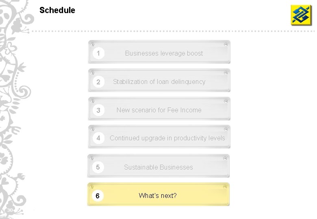Viewport: 317px width, 219px height.
Task: Click right screw on loan delinquency panel
Action: 225,72
